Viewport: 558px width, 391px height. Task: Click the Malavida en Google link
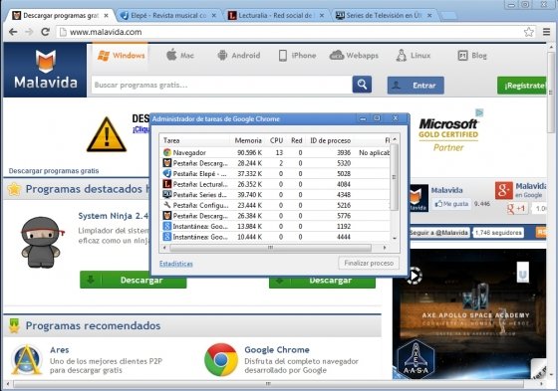click(531, 190)
